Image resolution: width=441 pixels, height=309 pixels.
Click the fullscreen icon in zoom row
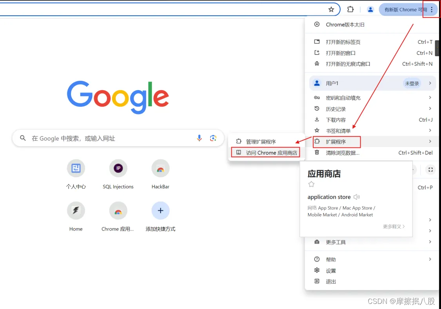coord(430,170)
